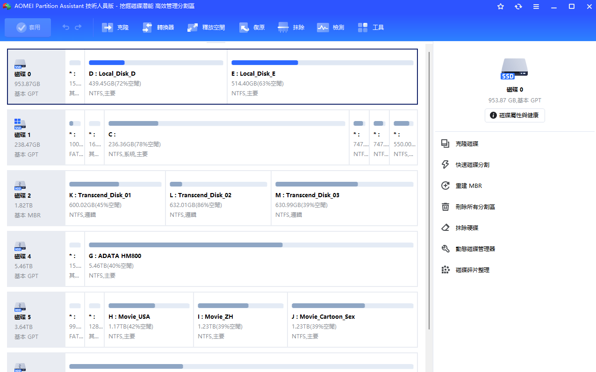Open the 復原 recovery tool
The height and width of the screenshot is (372, 596).
point(252,28)
